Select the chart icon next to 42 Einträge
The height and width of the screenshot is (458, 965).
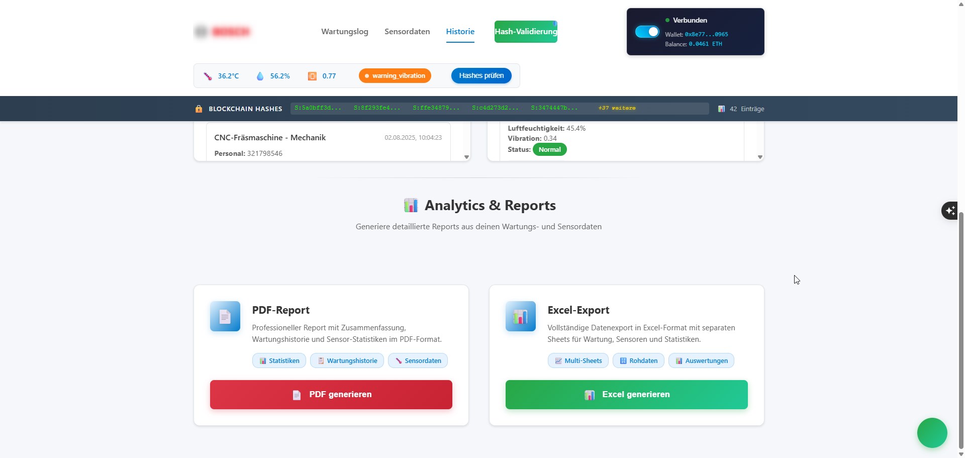point(722,109)
